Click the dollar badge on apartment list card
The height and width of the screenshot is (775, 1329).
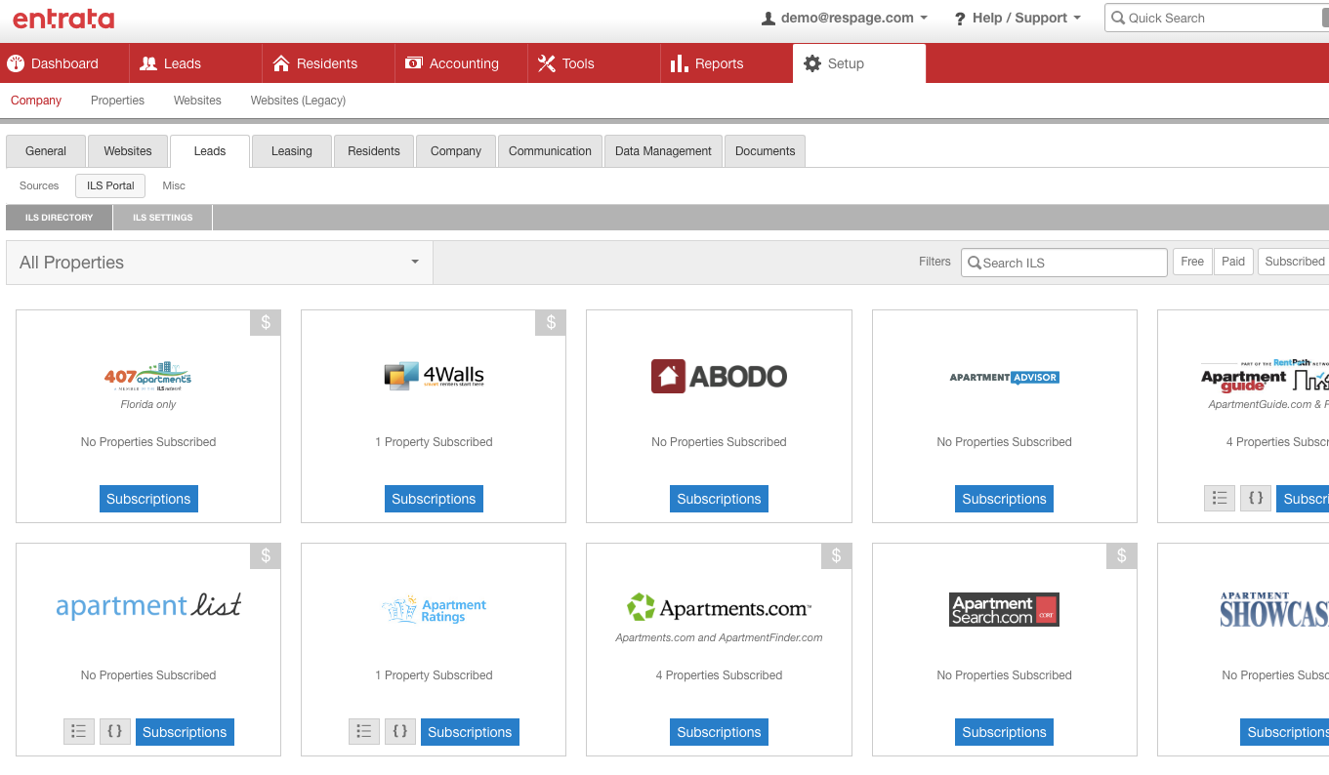click(x=266, y=556)
